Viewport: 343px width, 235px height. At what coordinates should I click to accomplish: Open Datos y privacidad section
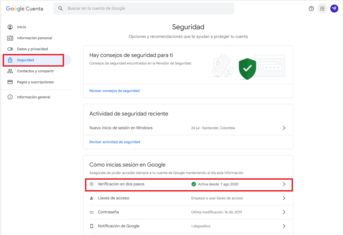click(32, 49)
